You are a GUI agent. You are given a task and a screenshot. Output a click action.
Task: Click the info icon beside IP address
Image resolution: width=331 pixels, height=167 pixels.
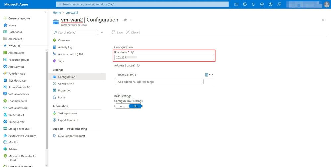click(x=133, y=52)
